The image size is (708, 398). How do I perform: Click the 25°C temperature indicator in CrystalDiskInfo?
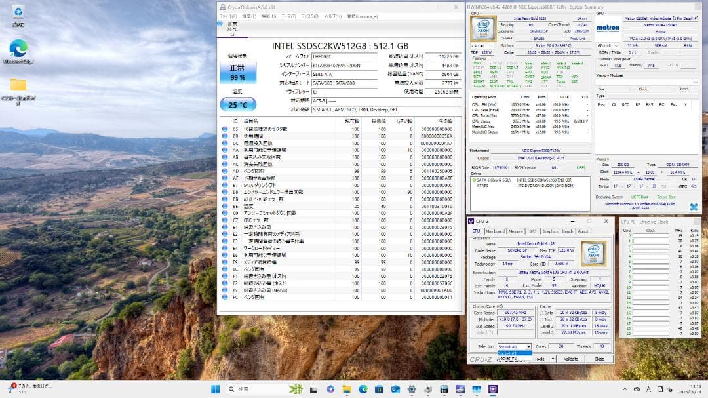237,104
